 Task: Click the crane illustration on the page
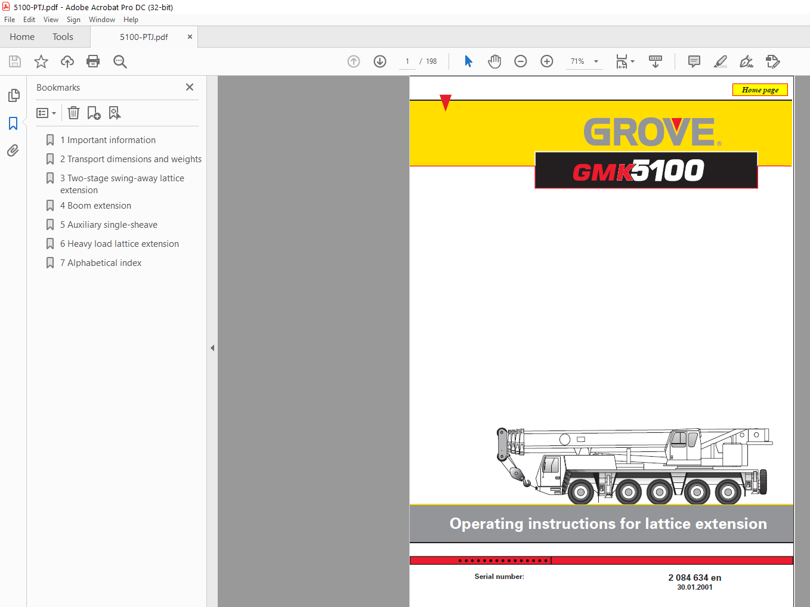(x=635, y=466)
